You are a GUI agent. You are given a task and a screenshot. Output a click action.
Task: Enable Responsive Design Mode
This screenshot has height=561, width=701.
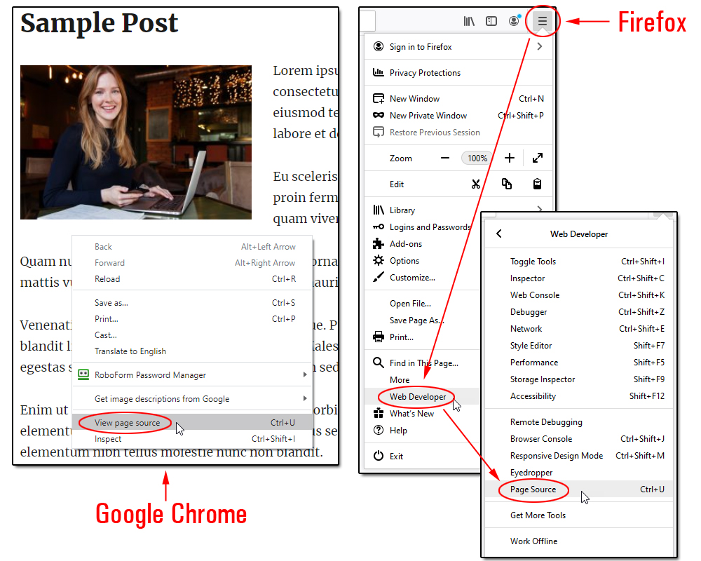tap(579, 456)
